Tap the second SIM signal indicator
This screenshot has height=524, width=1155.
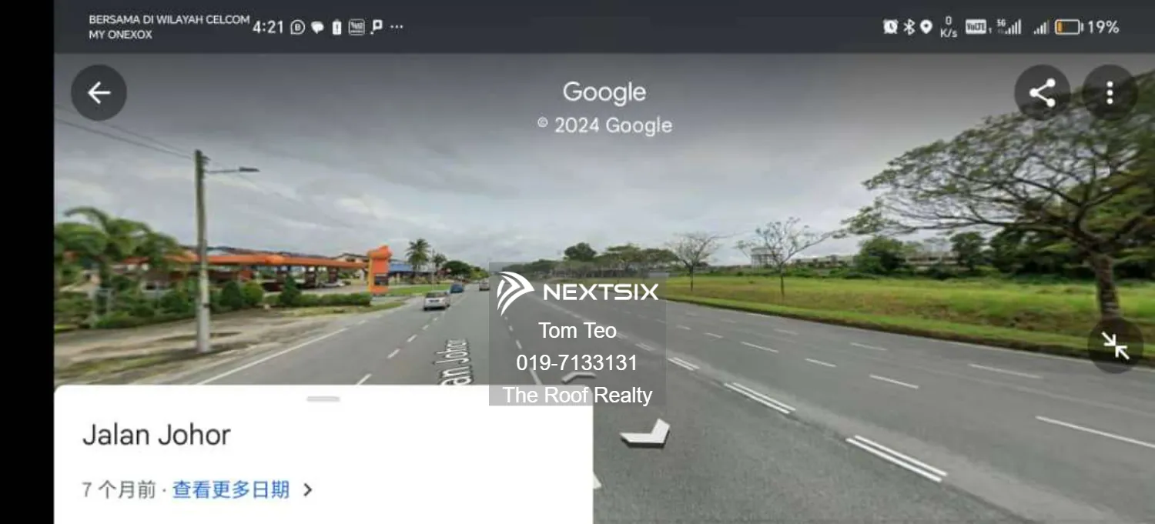(1040, 28)
